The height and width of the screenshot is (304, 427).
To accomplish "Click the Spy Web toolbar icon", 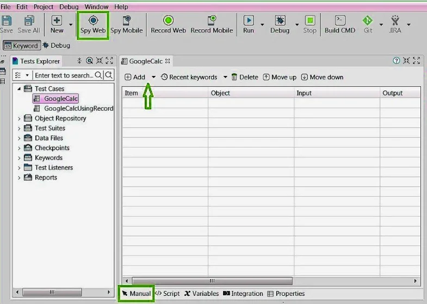I will 93,21.
